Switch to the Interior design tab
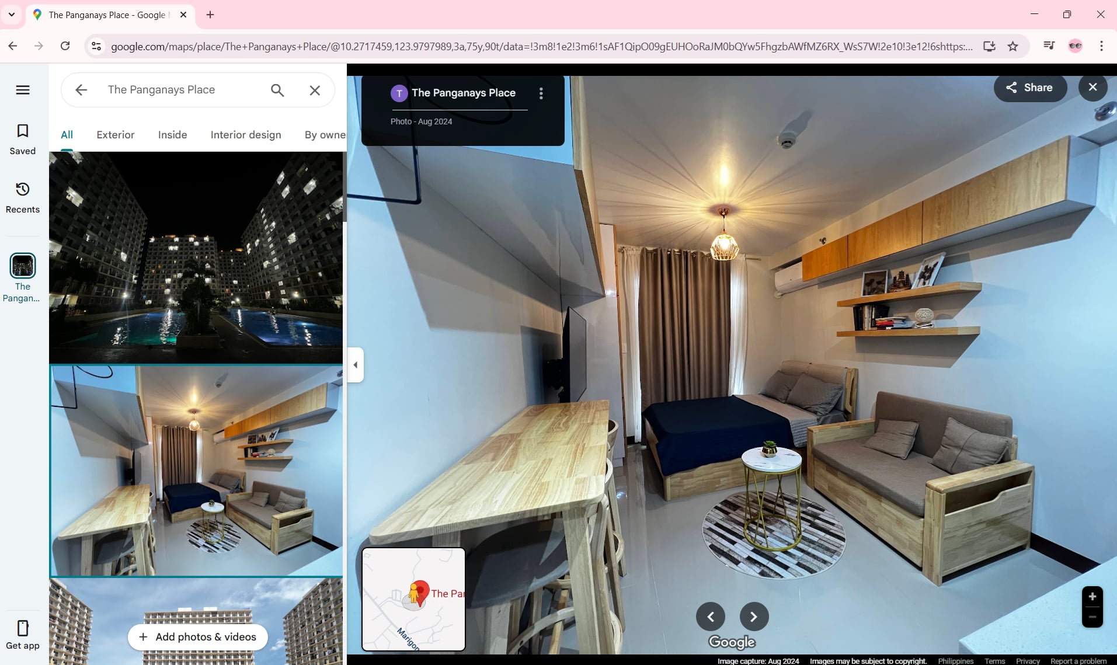The image size is (1117, 665). pyautogui.click(x=246, y=135)
